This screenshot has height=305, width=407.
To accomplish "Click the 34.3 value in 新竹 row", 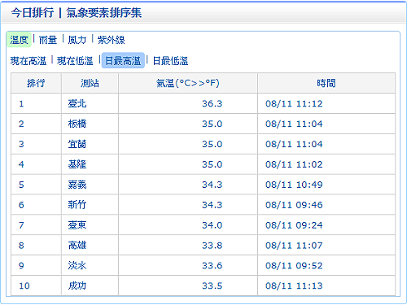I will click(x=212, y=205).
